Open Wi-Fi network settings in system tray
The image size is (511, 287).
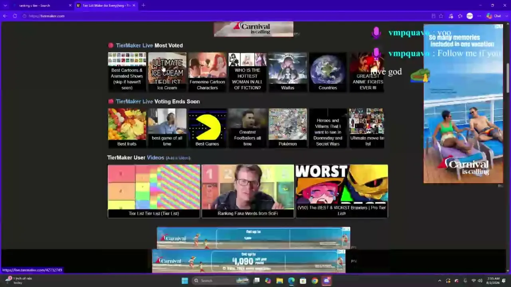pos(473,281)
